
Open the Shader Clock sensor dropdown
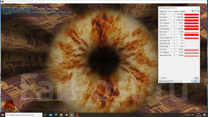[174, 20]
